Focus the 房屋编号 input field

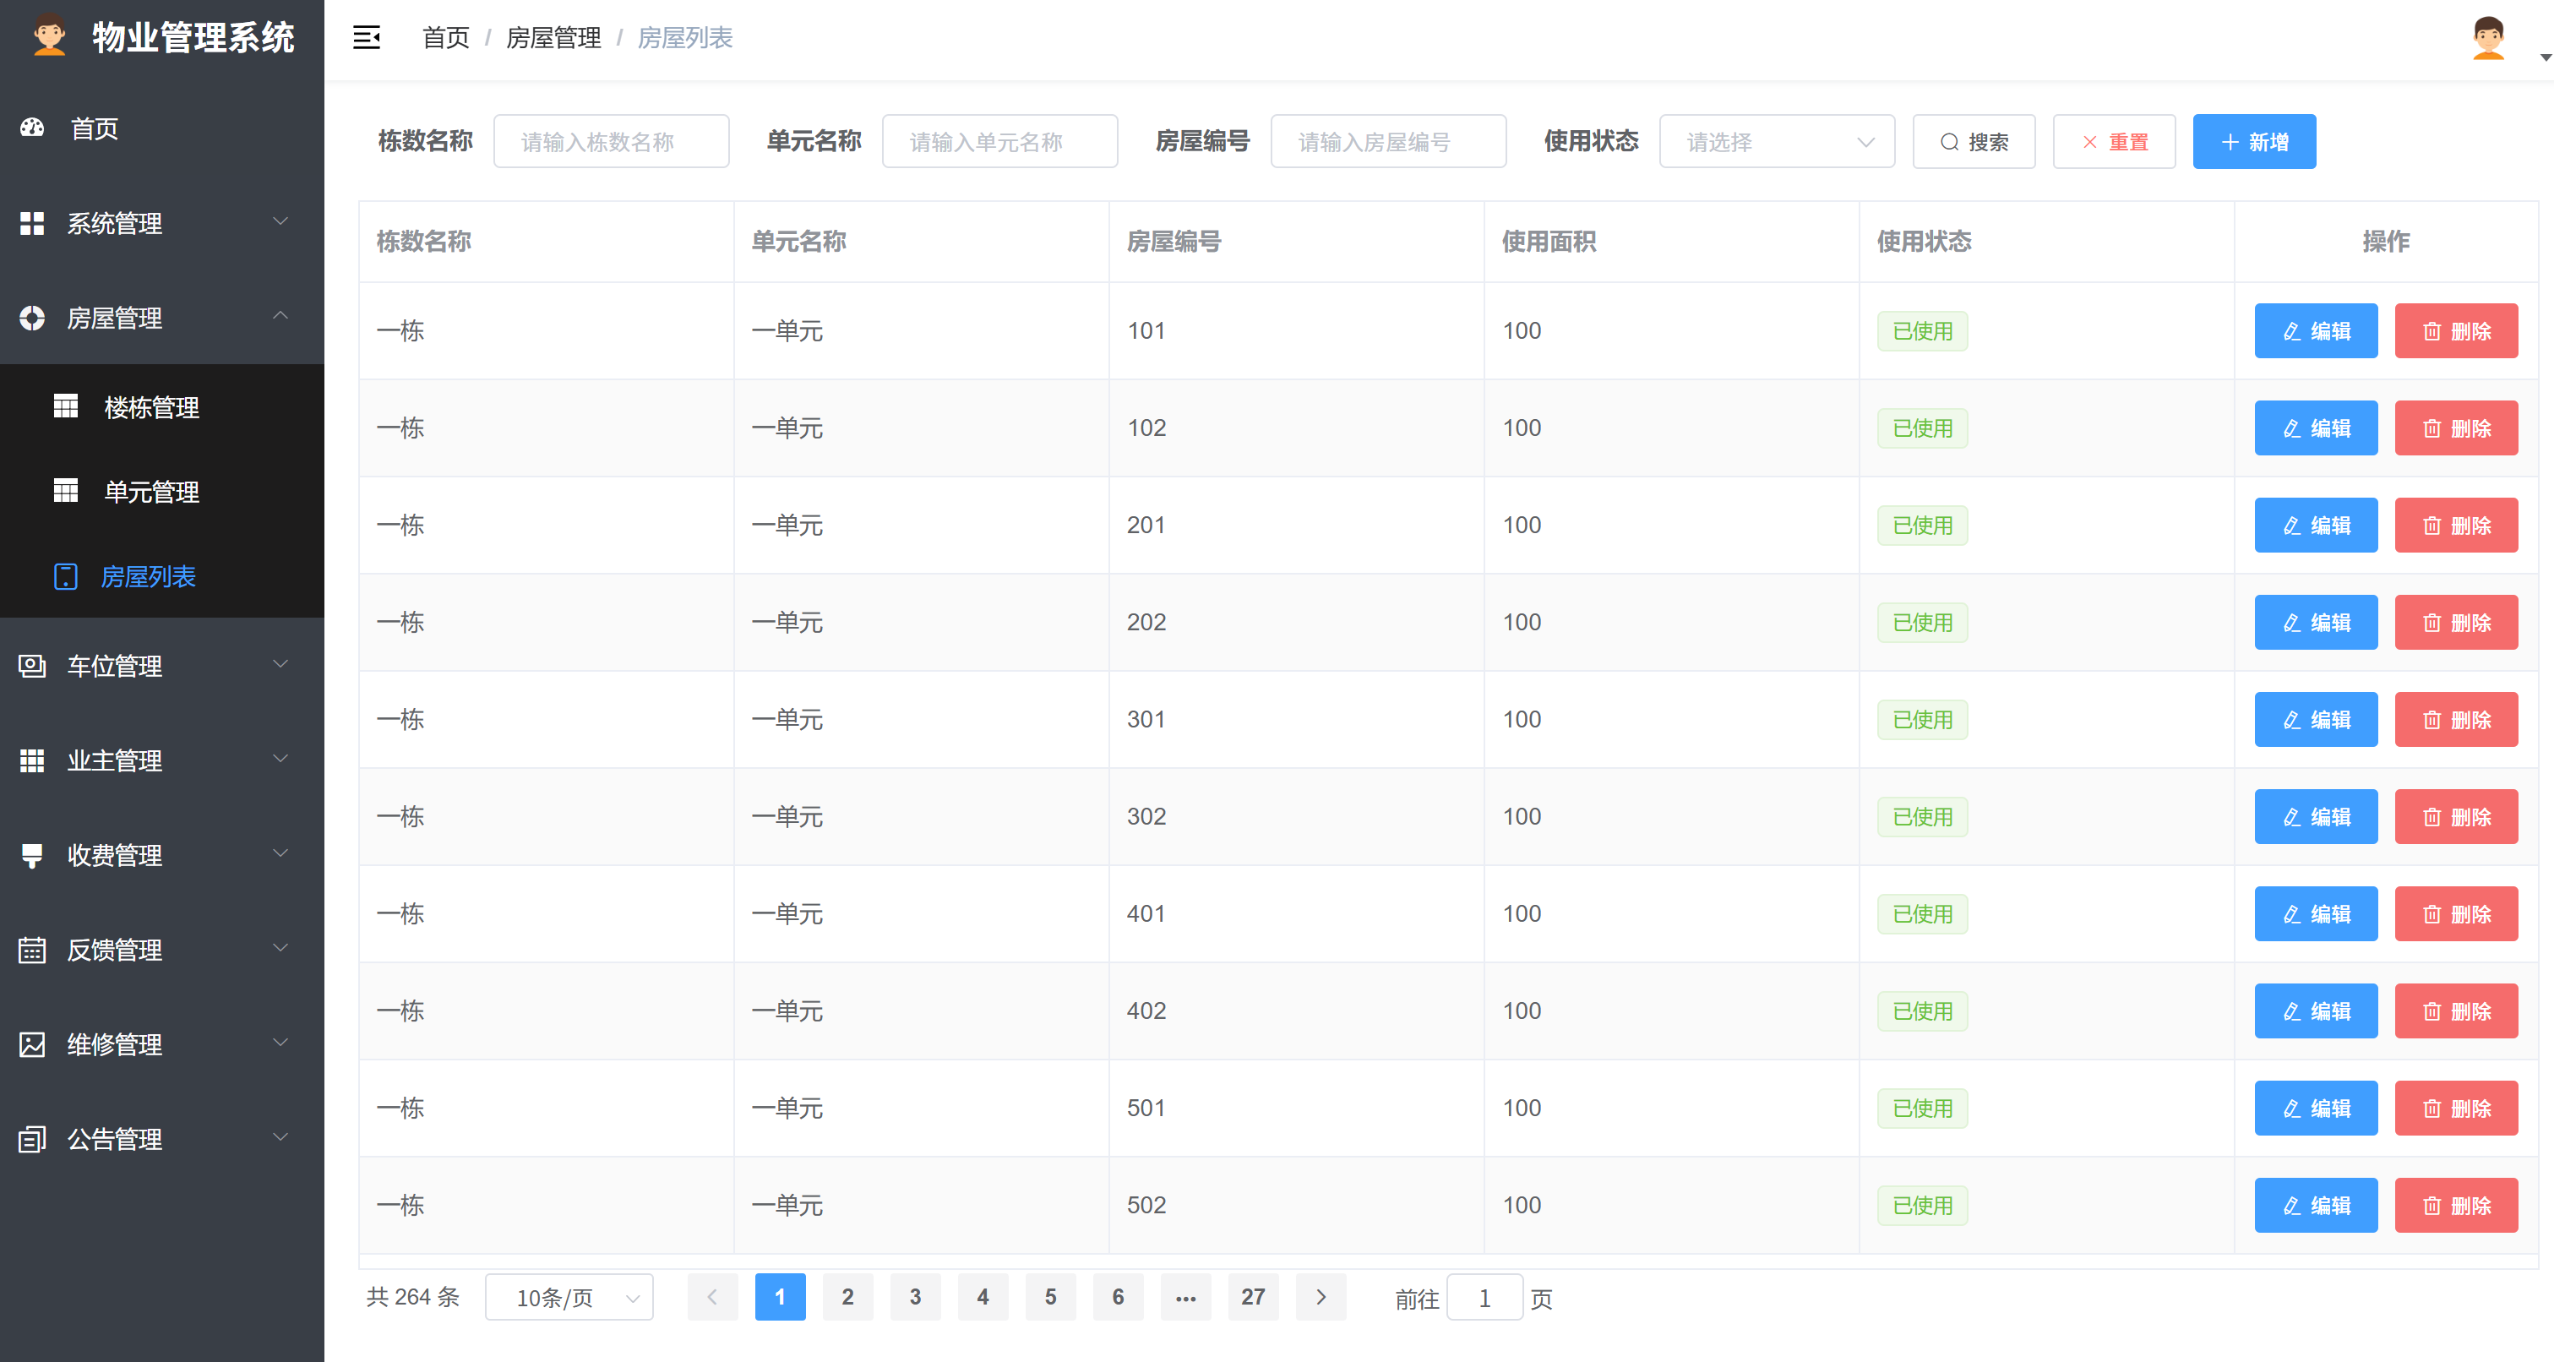[1388, 142]
